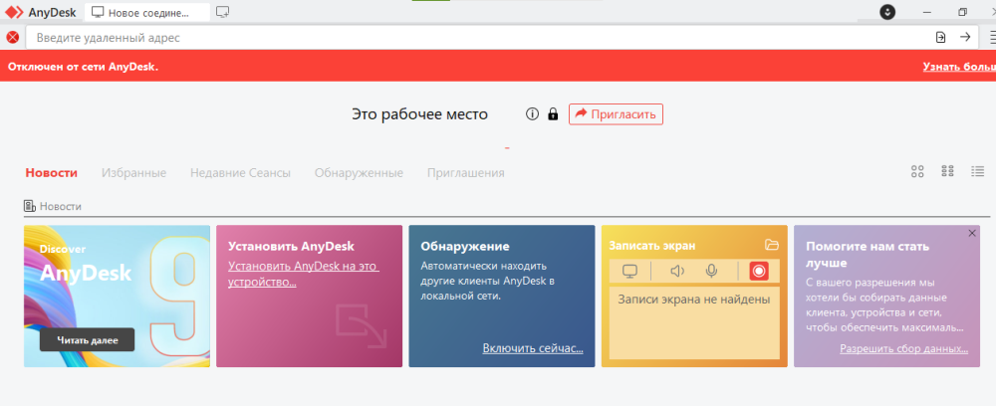Viewport: 996px width, 406px height.
Task: Click the workplace info icon
Action: [532, 114]
